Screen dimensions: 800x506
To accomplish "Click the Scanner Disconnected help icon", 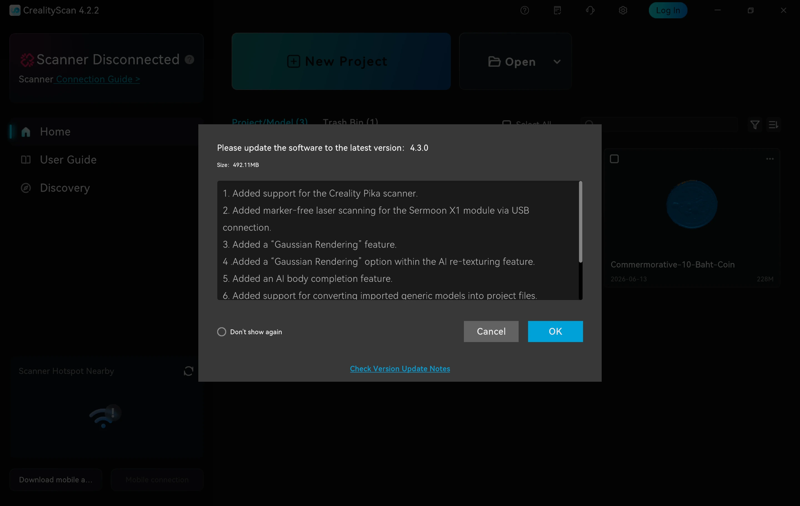I will pyautogui.click(x=189, y=59).
